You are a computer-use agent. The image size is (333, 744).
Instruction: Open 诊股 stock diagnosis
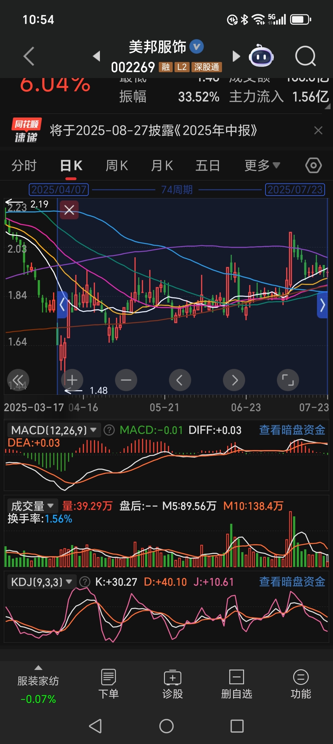173,684
